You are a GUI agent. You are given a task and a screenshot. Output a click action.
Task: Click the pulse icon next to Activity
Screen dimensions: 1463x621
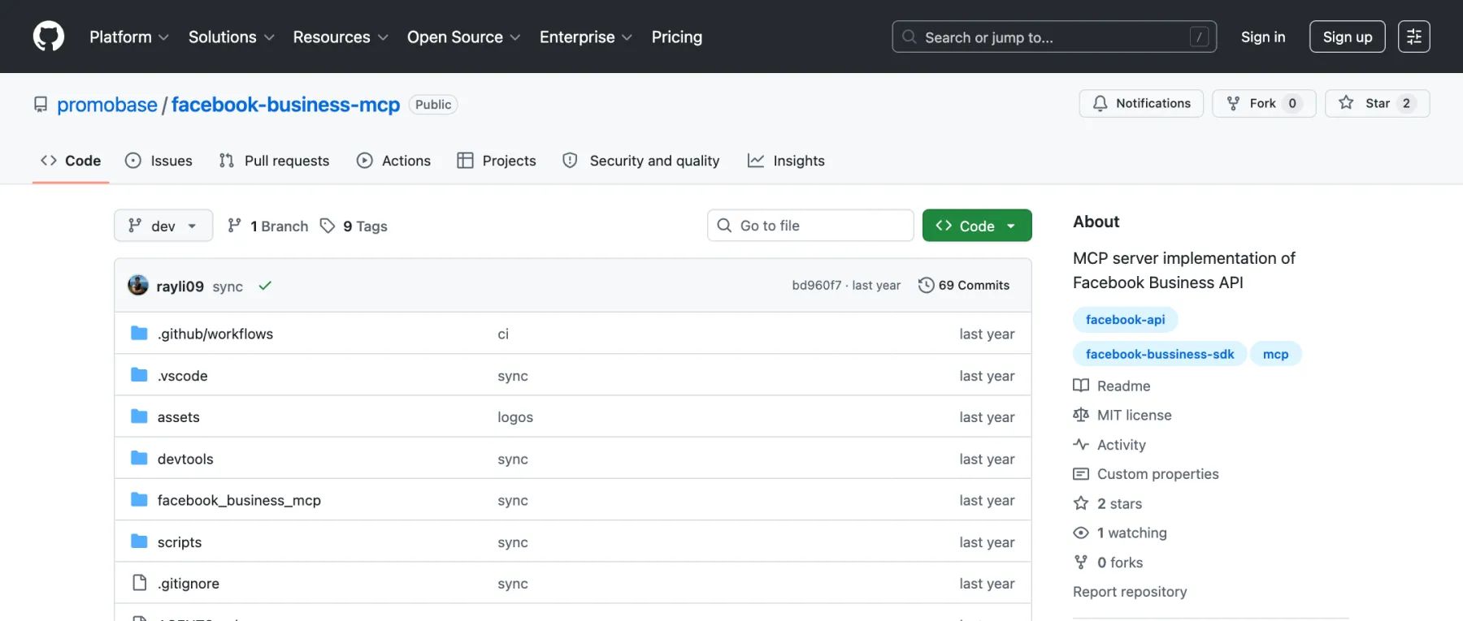[1081, 444]
